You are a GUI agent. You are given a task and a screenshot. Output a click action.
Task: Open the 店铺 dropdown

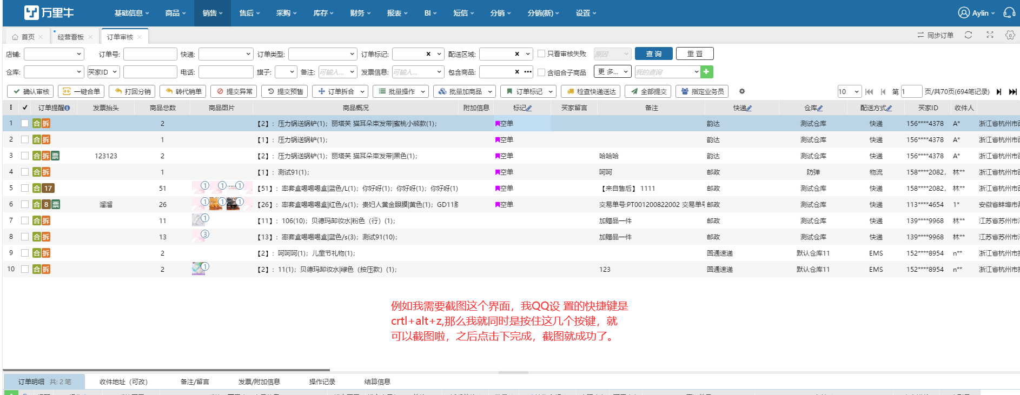click(54, 54)
